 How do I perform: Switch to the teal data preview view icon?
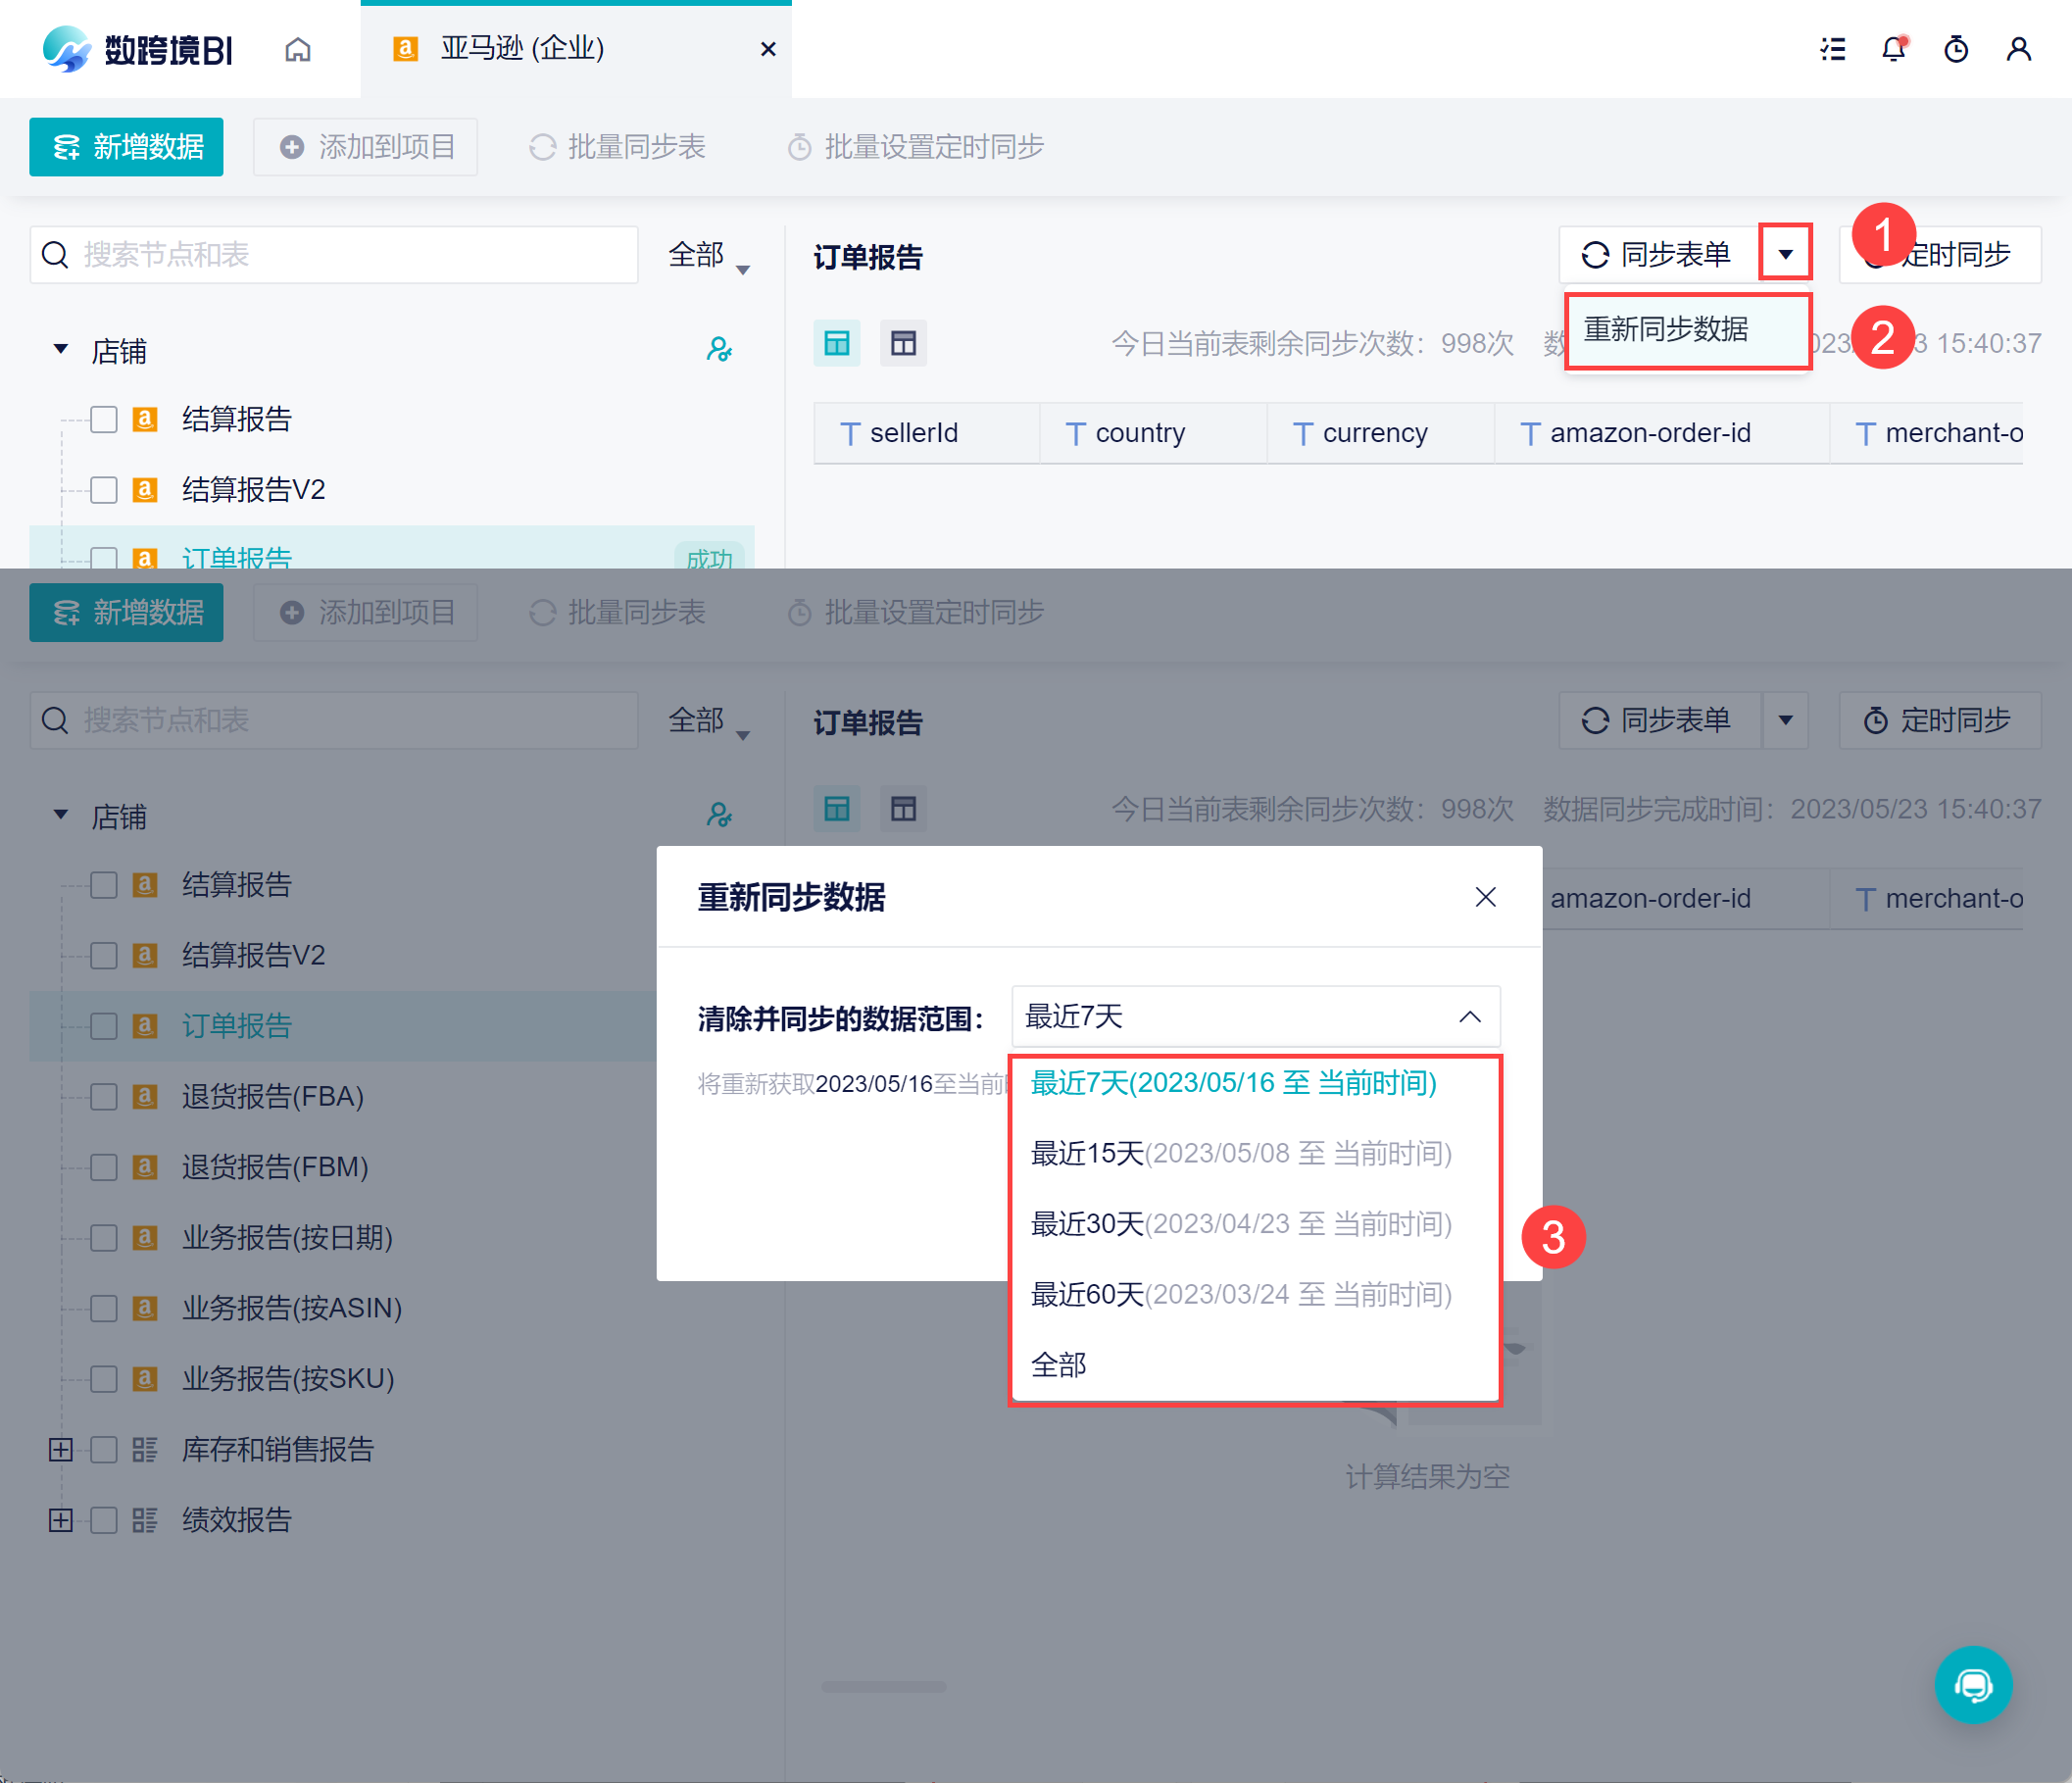click(837, 344)
